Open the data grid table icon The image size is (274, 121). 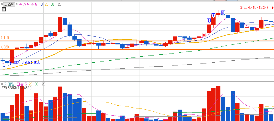(4, 9)
